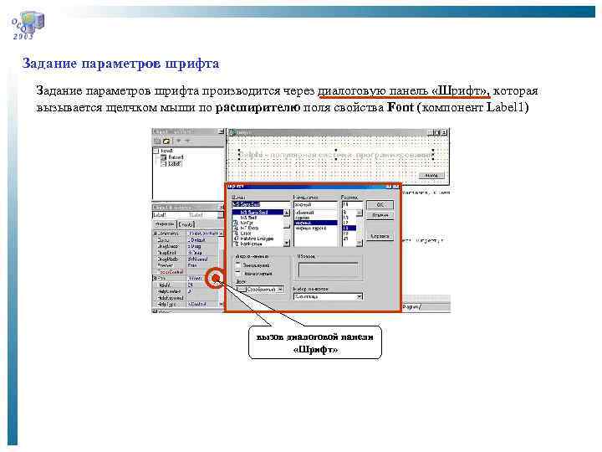
Task: Select the Enabled property True value
Action: (x=192, y=265)
